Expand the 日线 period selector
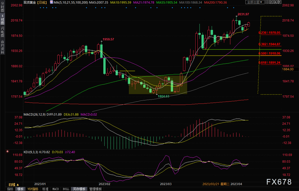The height and width of the screenshot is (191, 299). [x=14, y=185]
